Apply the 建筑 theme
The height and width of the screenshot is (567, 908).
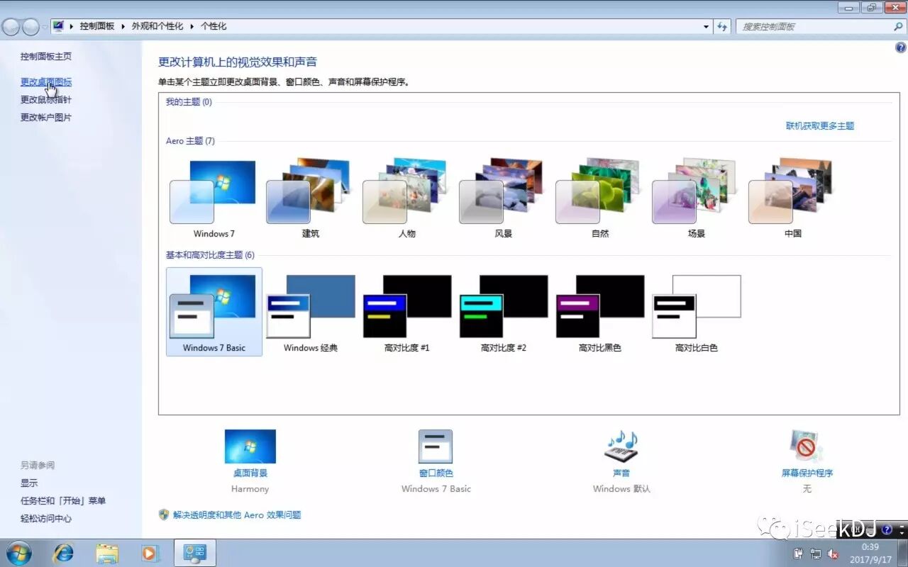310,198
